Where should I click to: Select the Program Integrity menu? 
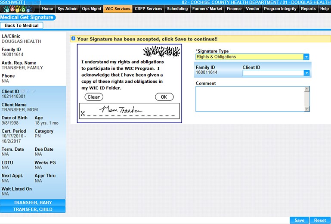(x=280, y=9)
